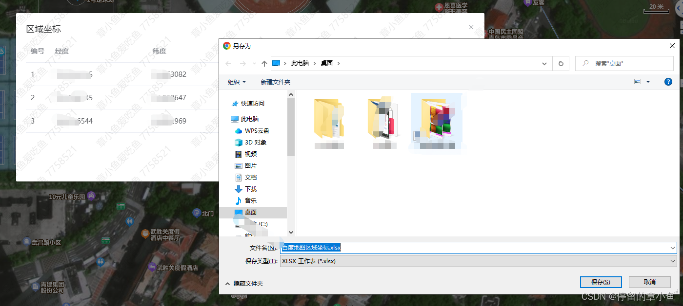Click 桌面 in the address bar path
Viewport: 683px width, 306px height.
point(327,63)
